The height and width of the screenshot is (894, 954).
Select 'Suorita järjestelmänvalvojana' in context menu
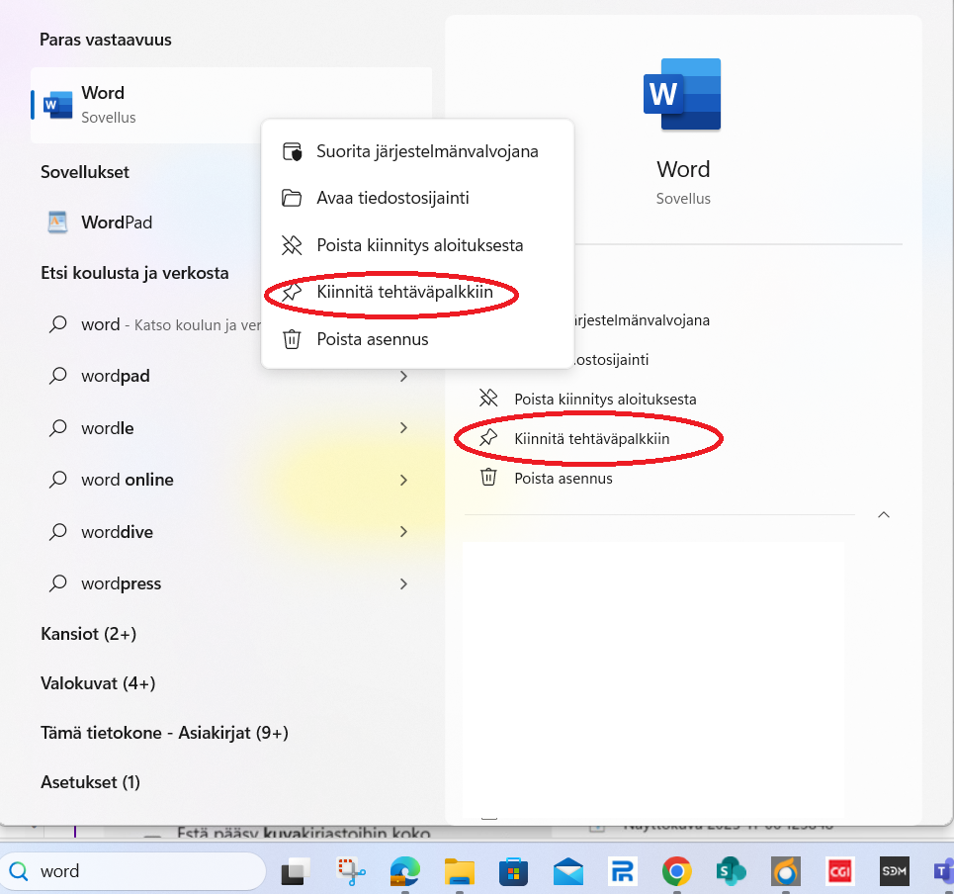pos(426,151)
